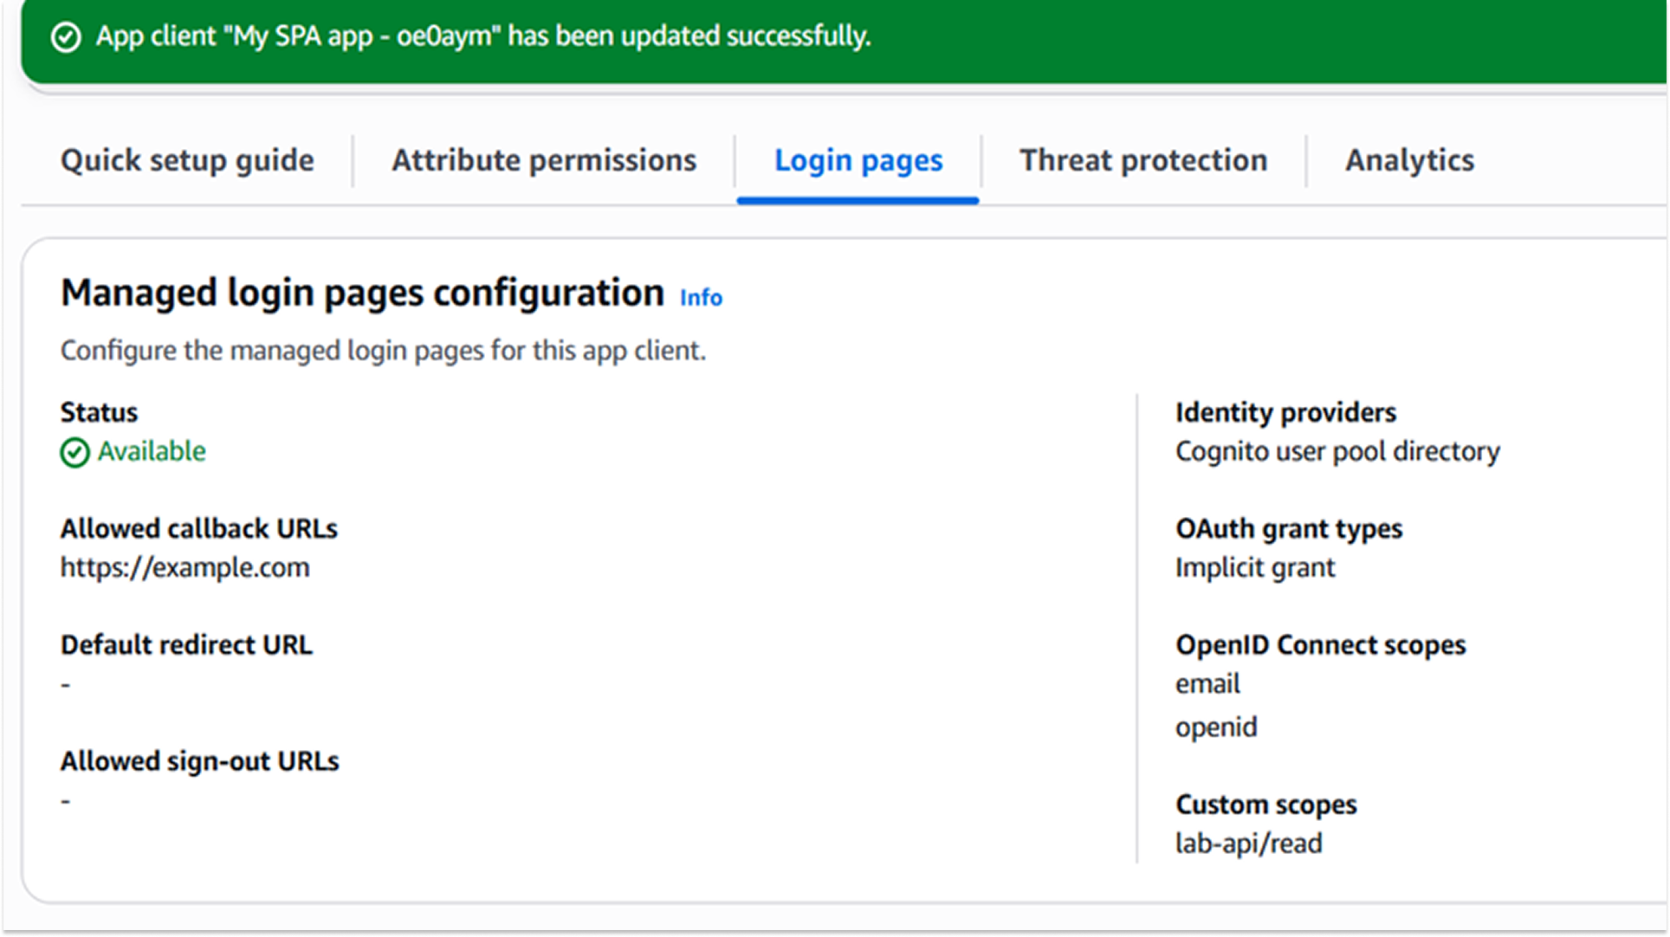Viewport: 1670px width, 937px height.
Task: Click the email scope entry
Action: (x=1207, y=684)
